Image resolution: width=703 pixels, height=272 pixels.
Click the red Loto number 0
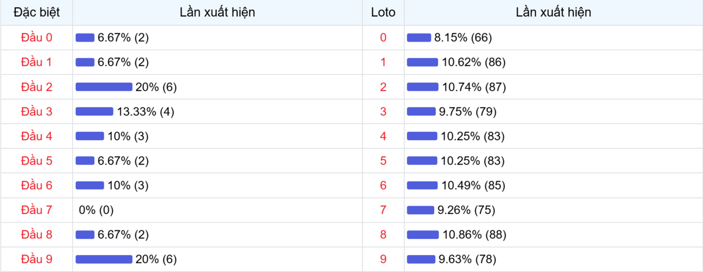tap(383, 38)
